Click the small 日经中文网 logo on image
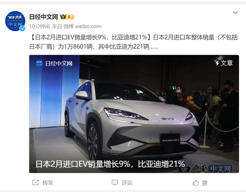Image resolution: width=246 pixels, height=192 pixels. 39,63
